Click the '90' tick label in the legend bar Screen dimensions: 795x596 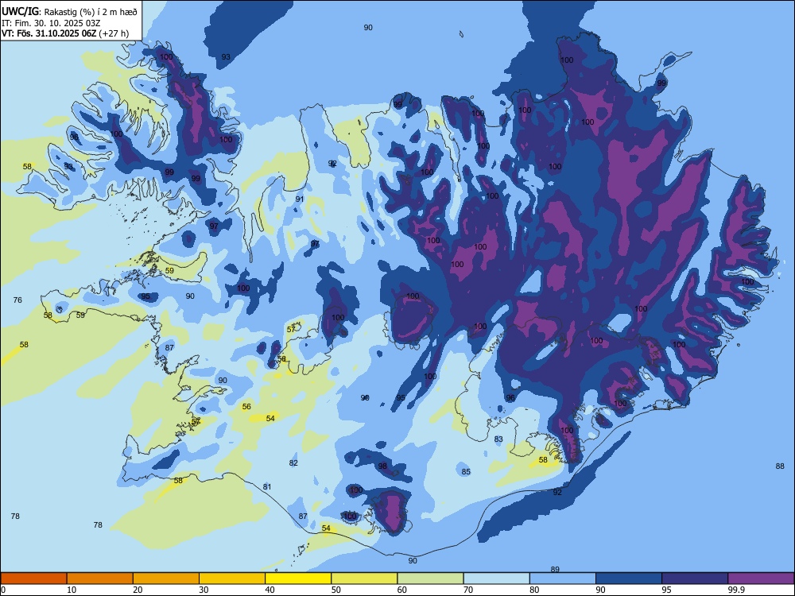pyautogui.click(x=600, y=590)
